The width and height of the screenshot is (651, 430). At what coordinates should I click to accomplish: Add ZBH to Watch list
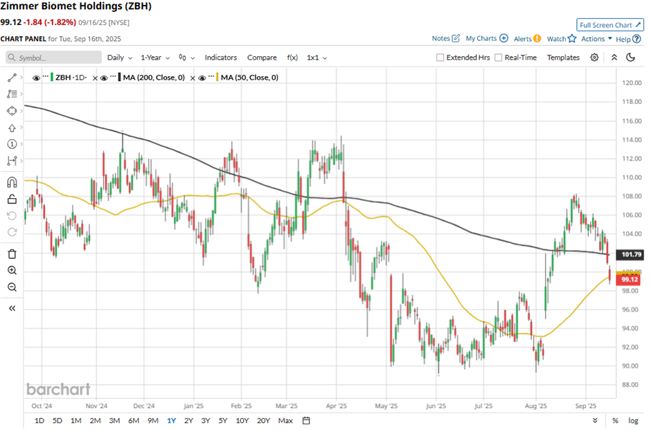click(562, 39)
